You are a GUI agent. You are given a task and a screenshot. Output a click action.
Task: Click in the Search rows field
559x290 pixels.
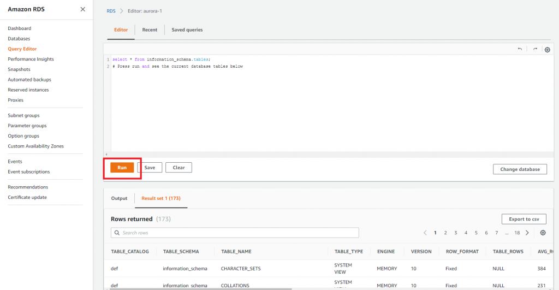tap(235, 233)
